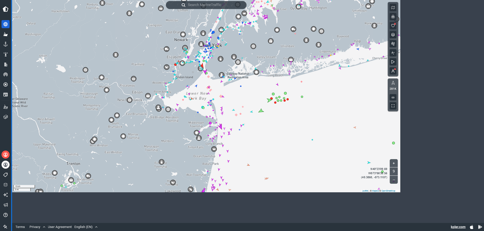Open the locked distance measuring compass tool
The image size is (484, 231).
[393, 71]
